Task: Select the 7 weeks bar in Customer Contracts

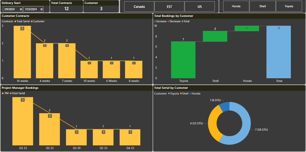Action: [x=67, y=61]
